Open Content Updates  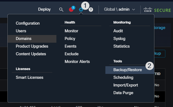click(31, 54)
